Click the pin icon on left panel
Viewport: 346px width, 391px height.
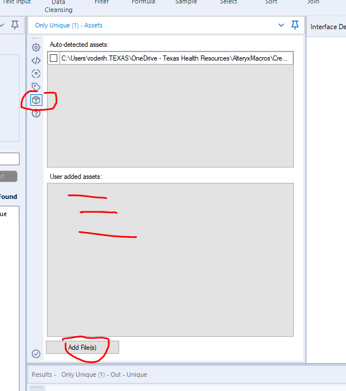click(x=15, y=25)
